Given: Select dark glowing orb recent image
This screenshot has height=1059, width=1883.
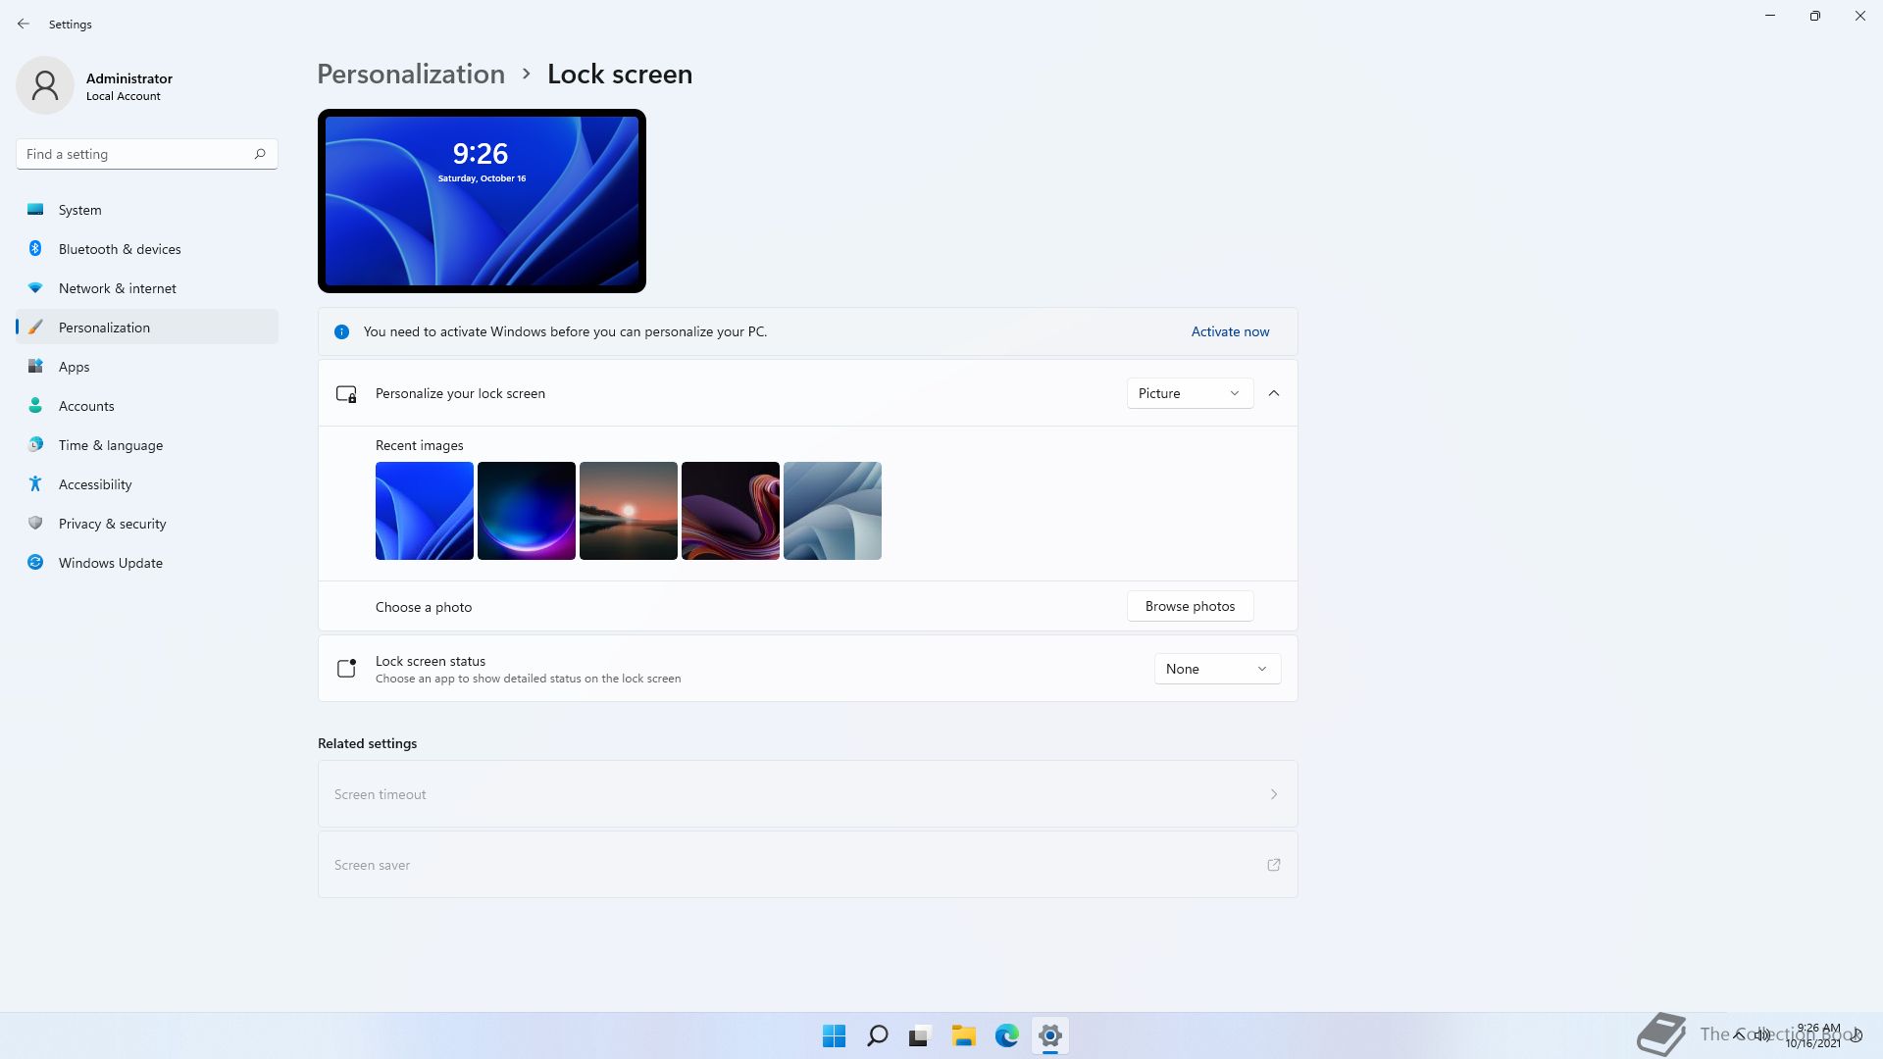Looking at the screenshot, I should [x=527, y=511].
